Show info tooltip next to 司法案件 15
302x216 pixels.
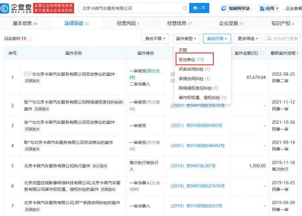click(x=30, y=39)
